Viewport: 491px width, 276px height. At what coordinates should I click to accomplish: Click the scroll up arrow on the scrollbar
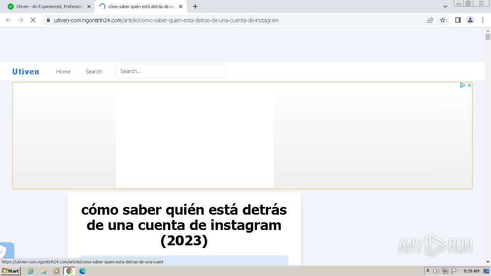[x=488, y=30]
